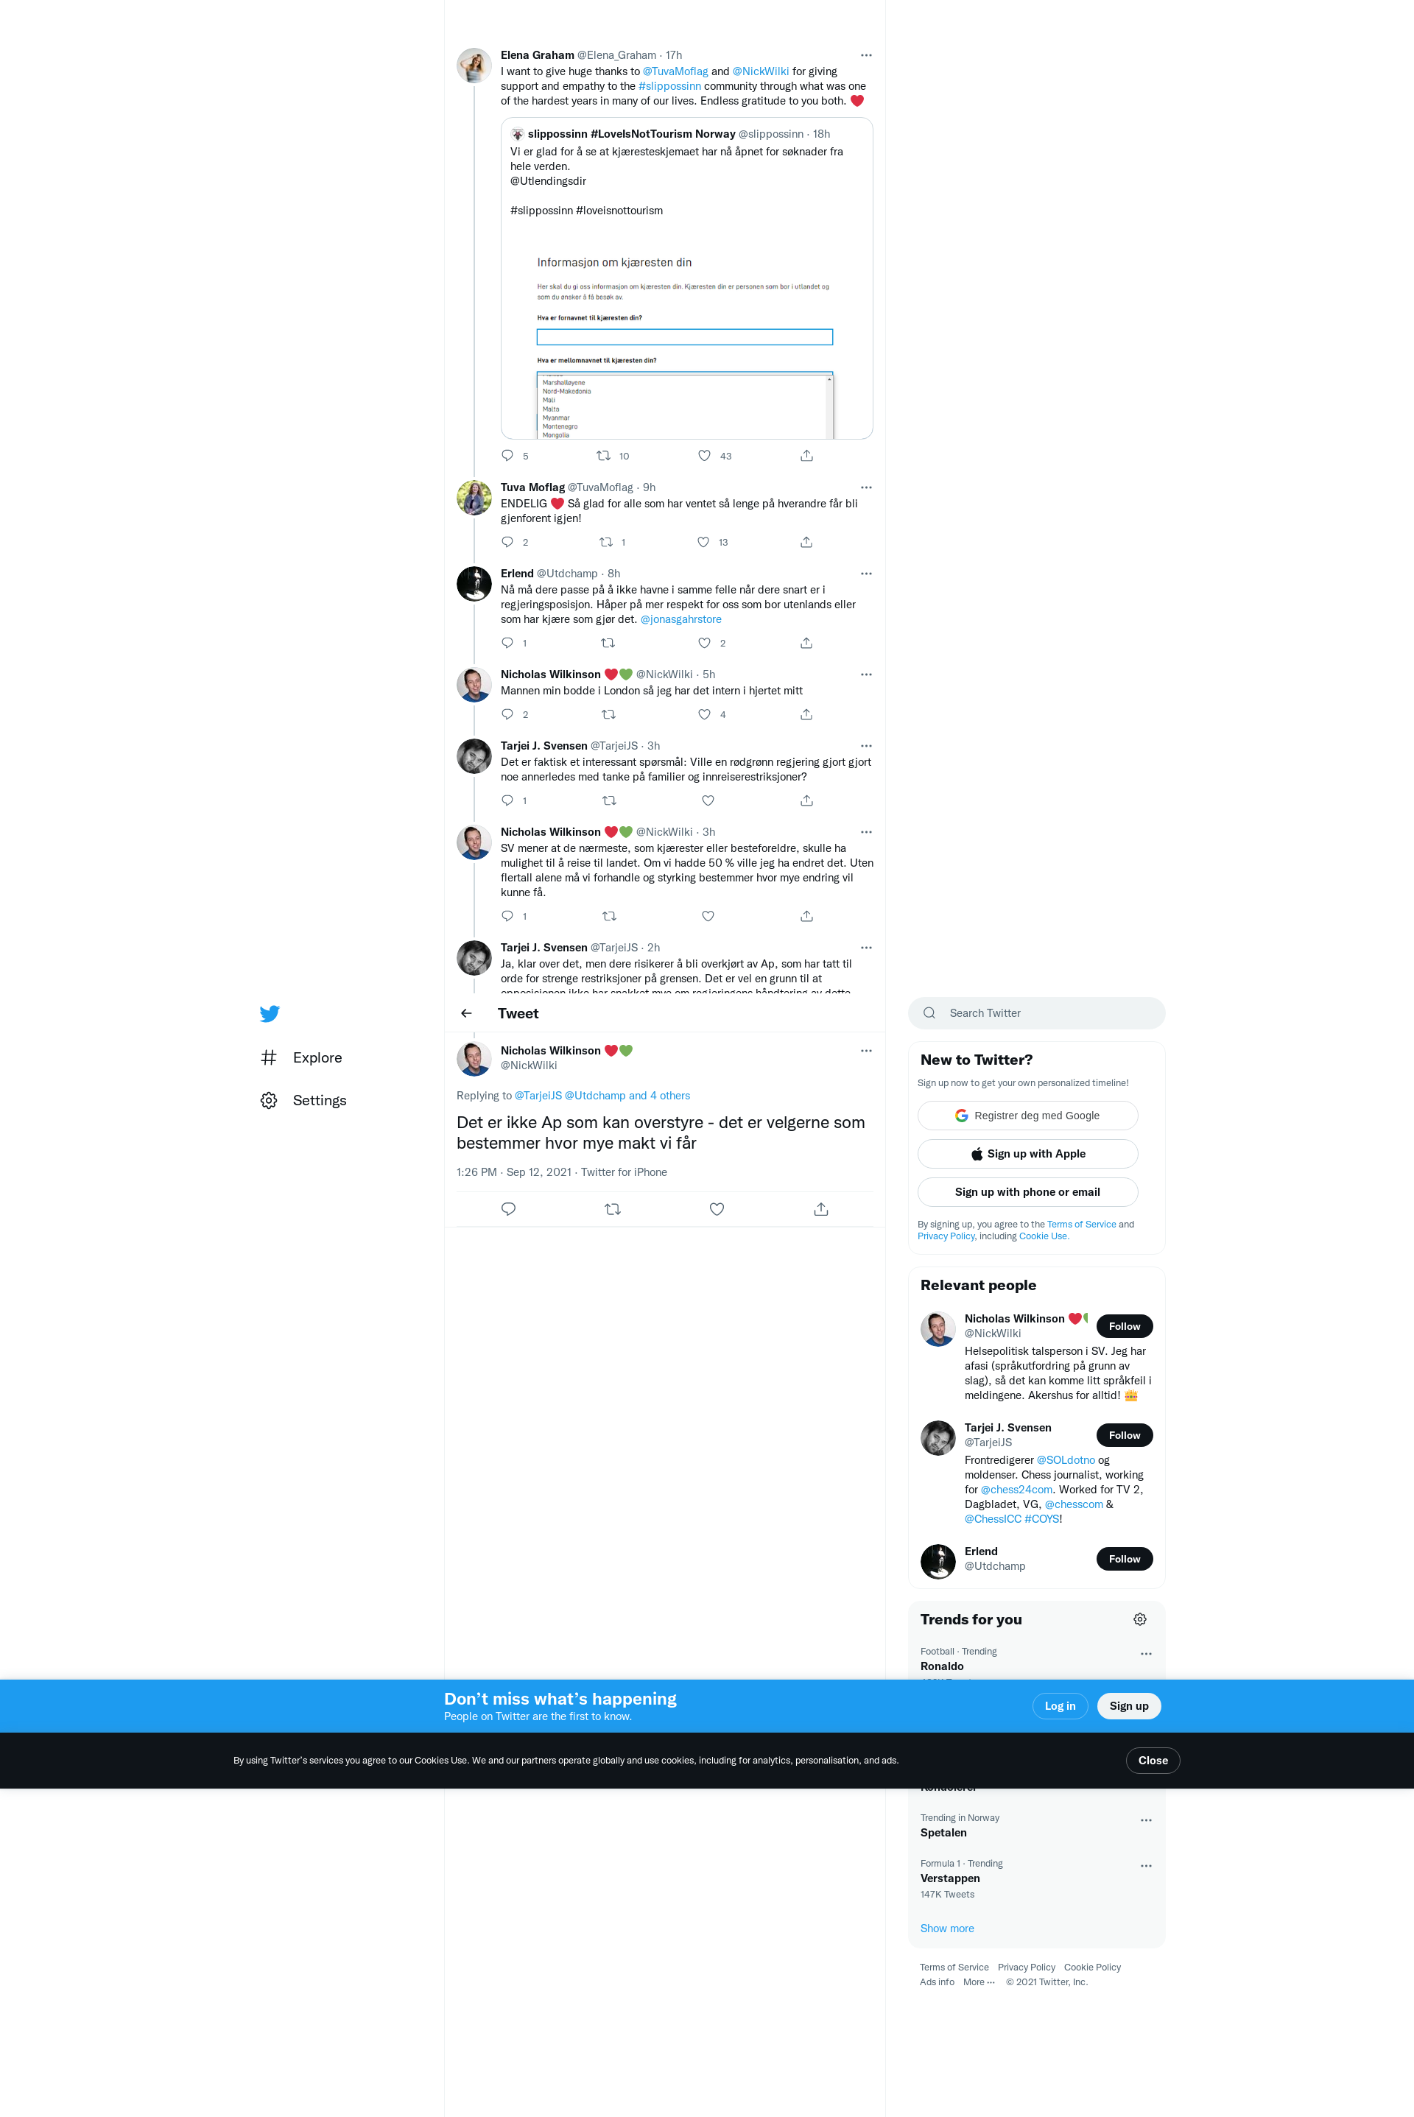The image size is (1414, 2117).
Task: Share Tuva Moflag's tweet
Action: click(x=806, y=542)
